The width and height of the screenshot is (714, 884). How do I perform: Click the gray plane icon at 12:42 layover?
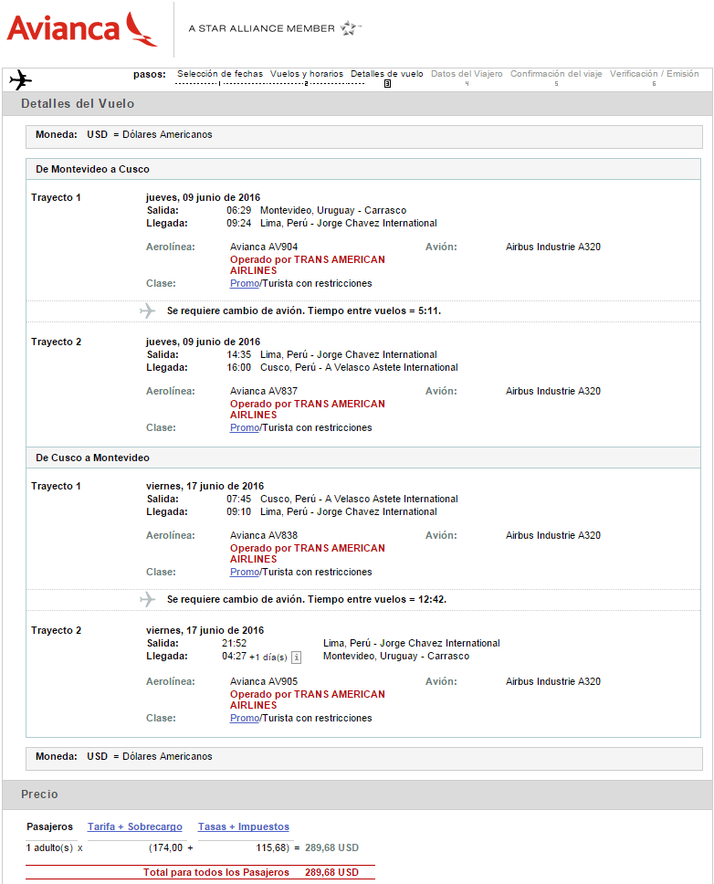[148, 599]
